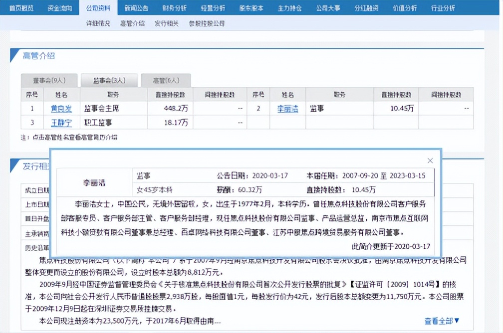Switch to the 董事会(9人) tab
The height and width of the screenshot is (333, 503).
(47, 80)
